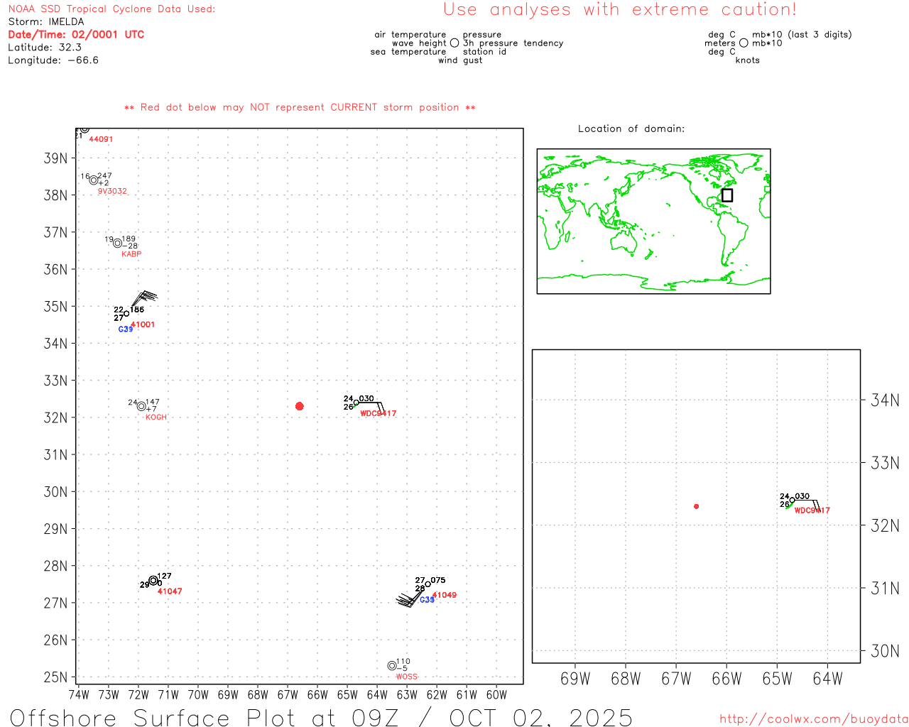Click 'air temperature' legend label
The width and height of the screenshot is (909, 727).
[x=410, y=35]
